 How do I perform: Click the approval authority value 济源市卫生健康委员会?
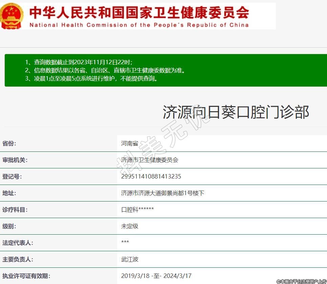coord(150,160)
